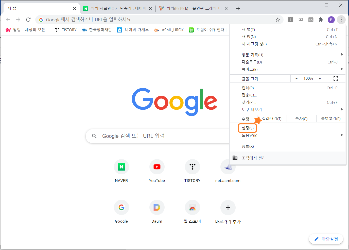Click the keyboard-like extension icon
The image size is (349, 250).
coord(301,20)
